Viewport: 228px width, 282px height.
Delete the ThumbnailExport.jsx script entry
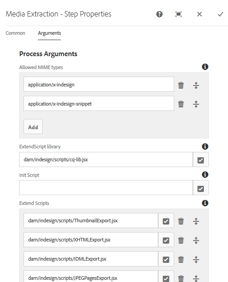[181, 221]
